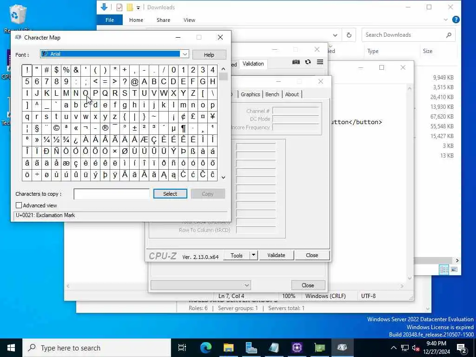The image size is (476, 357).
Task: Open Explorer help question mark icon
Action: [x=456, y=20]
